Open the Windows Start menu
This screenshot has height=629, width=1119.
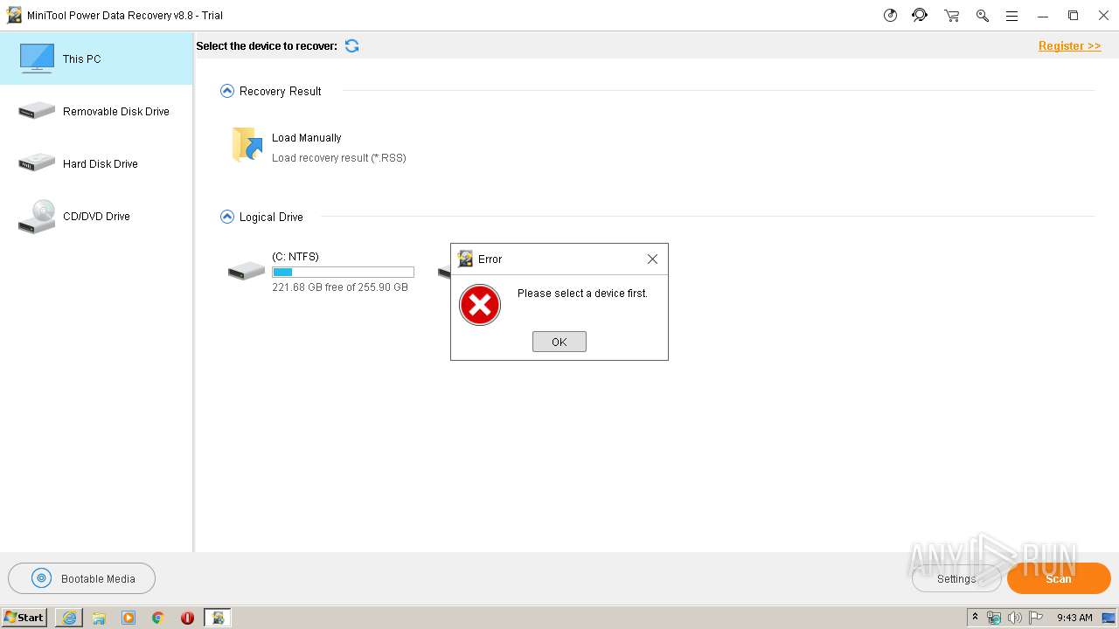point(24,618)
